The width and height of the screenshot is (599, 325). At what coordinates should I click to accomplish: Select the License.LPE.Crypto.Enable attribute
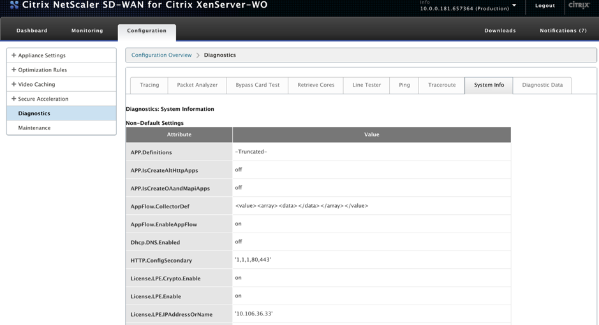pos(179,278)
